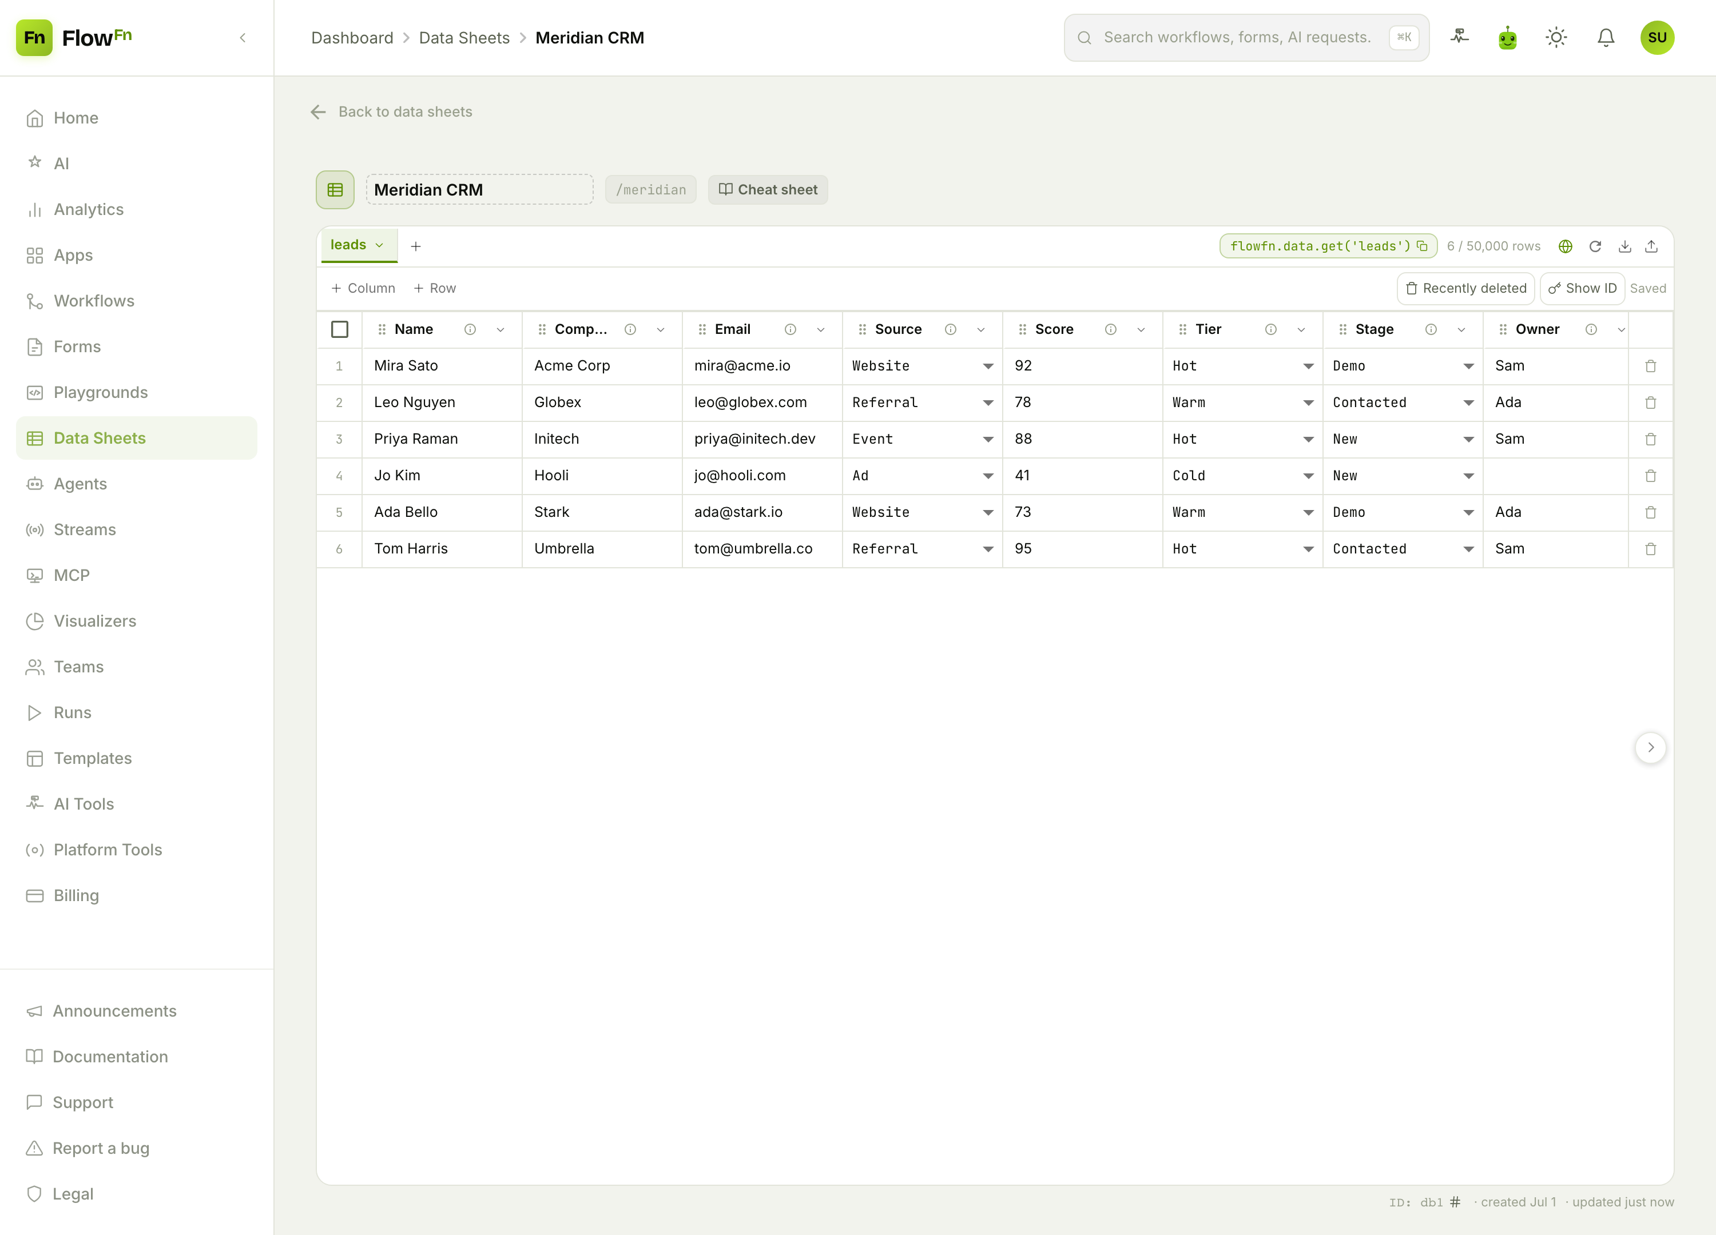Open Streams in sidebar

click(x=136, y=529)
